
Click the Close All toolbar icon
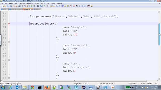(x=16, y=6)
